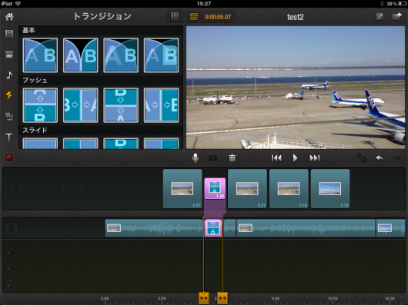The height and width of the screenshot is (305, 408).
Task: Open the settings gears icon
Action: (361, 157)
